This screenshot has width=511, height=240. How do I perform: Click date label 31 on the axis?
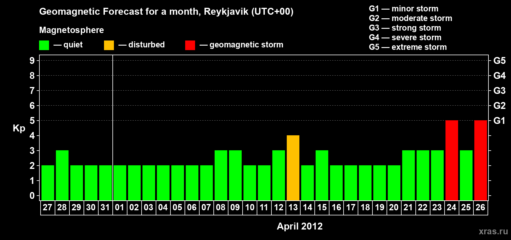tap(105, 207)
